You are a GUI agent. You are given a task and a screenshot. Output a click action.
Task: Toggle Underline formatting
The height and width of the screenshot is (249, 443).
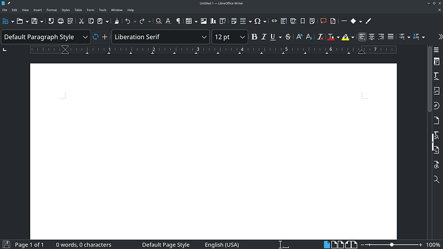[273, 37]
